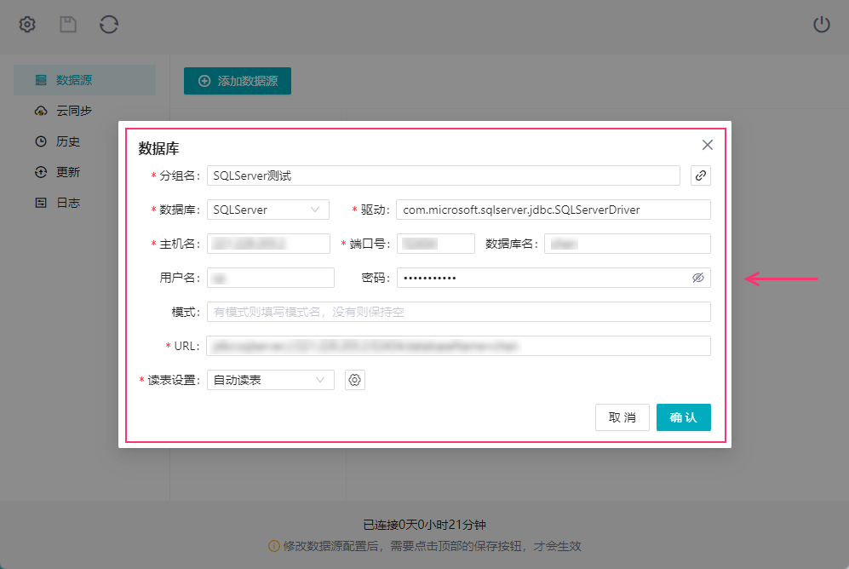The width and height of the screenshot is (849, 569).
Task: Click the 已连接0天0小时21分钟 status text
Action: (x=424, y=525)
